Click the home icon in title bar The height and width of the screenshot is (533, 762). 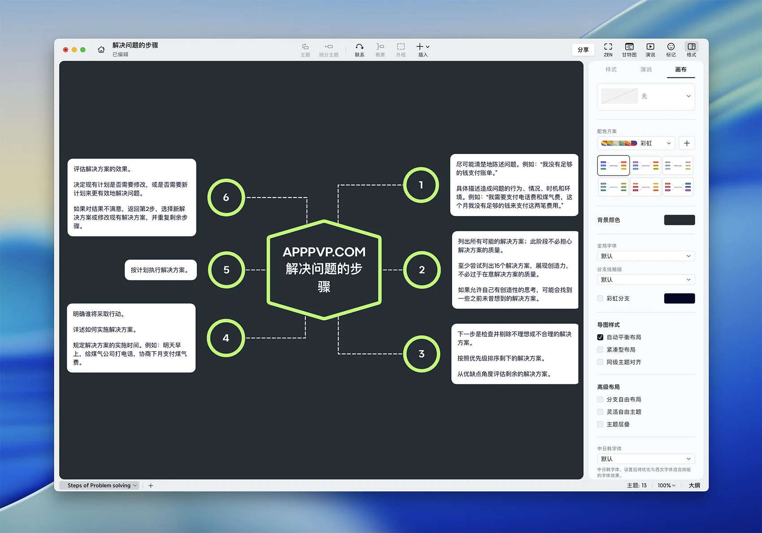(x=101, y=50)
